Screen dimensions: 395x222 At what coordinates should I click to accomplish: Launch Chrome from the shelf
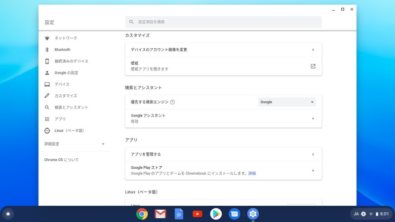click(x=142, y=214)
